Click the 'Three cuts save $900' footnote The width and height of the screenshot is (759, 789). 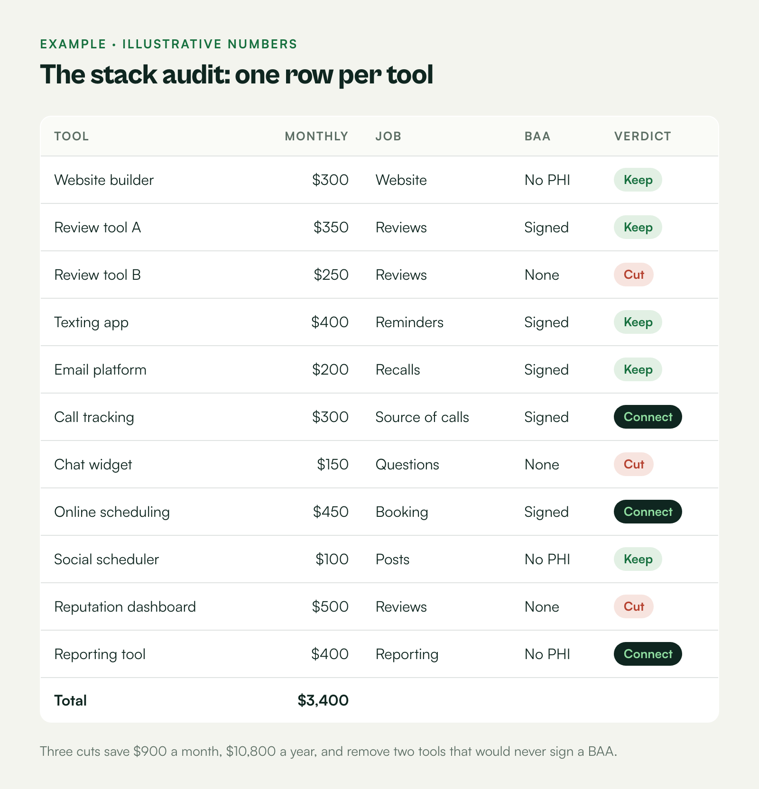tap(328, 752)
